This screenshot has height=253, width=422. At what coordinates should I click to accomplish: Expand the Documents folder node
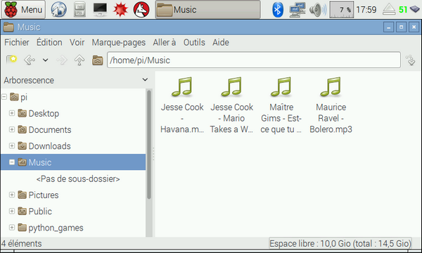coord(12,129)
